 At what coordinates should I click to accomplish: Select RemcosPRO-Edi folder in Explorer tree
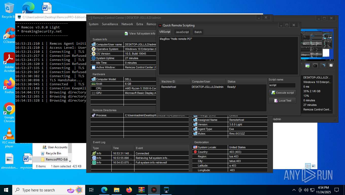click(x=54, y=159)
